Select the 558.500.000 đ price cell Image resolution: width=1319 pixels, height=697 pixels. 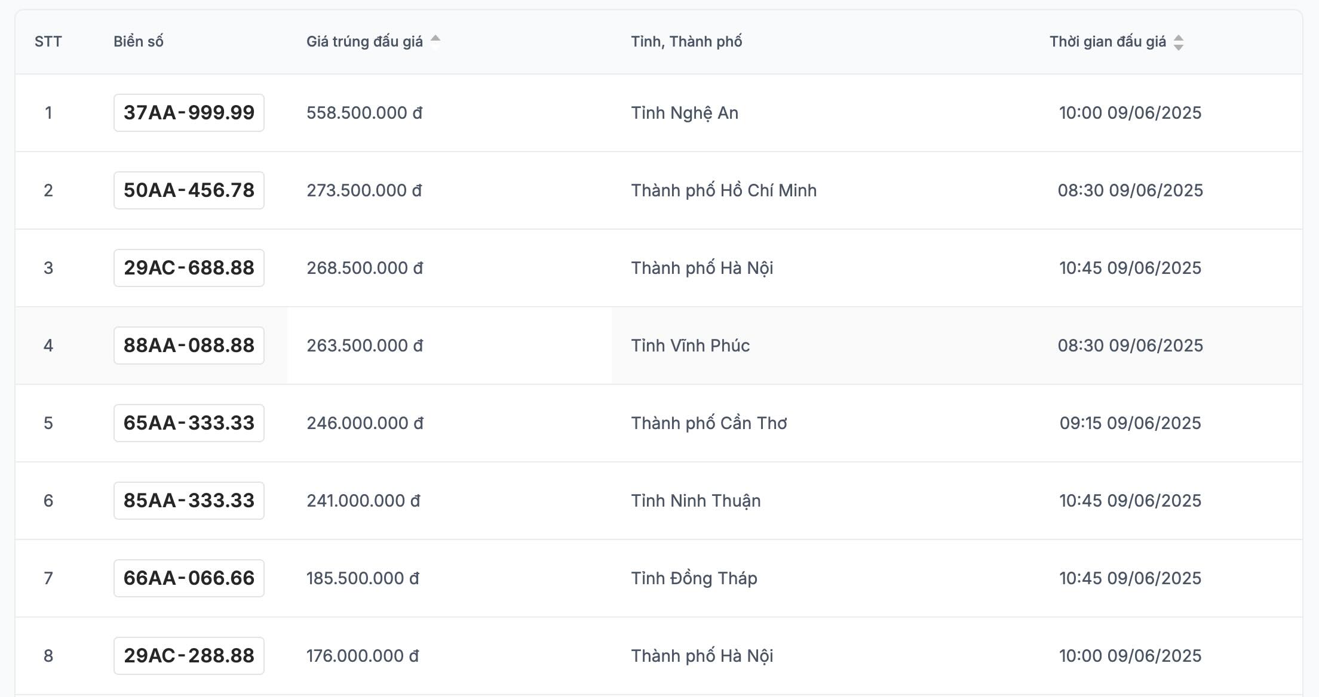tap(364, 113)
